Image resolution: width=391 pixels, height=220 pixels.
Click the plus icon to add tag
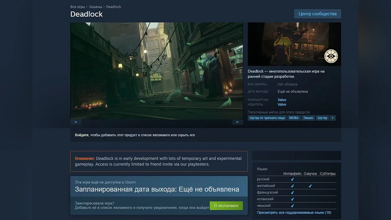click(x=332, y=118)
